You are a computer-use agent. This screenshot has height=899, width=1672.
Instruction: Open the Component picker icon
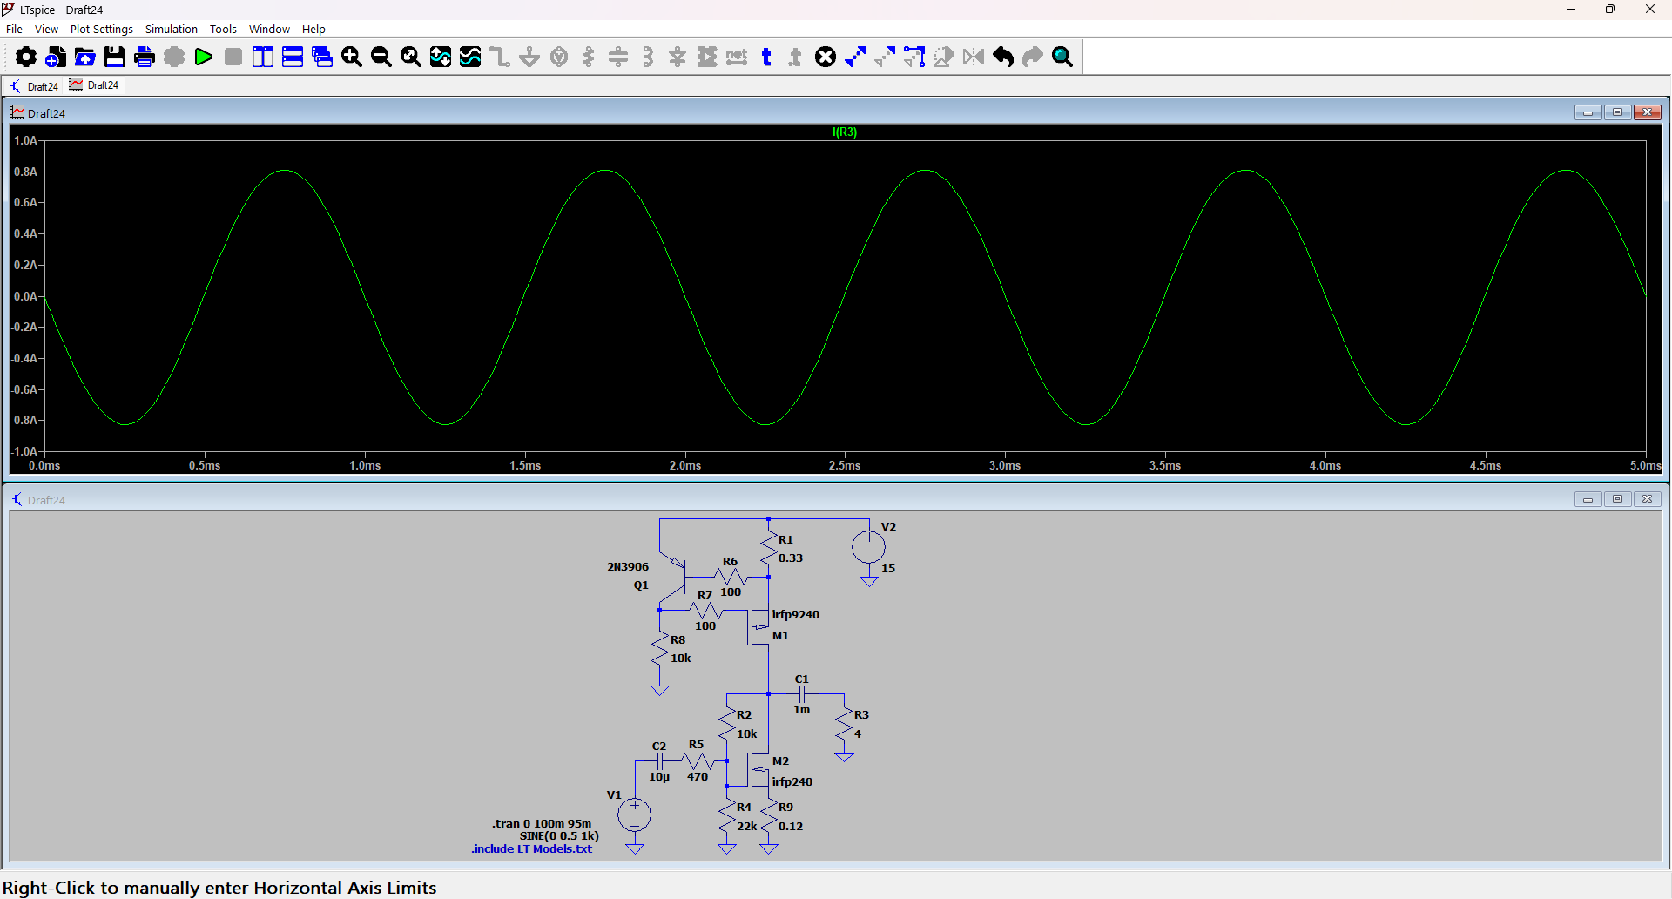pyautogui.click(x=707, y=57)
